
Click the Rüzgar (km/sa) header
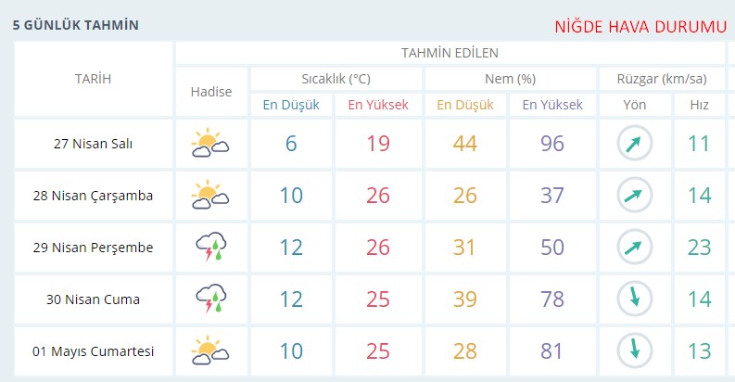pos(662,79)
